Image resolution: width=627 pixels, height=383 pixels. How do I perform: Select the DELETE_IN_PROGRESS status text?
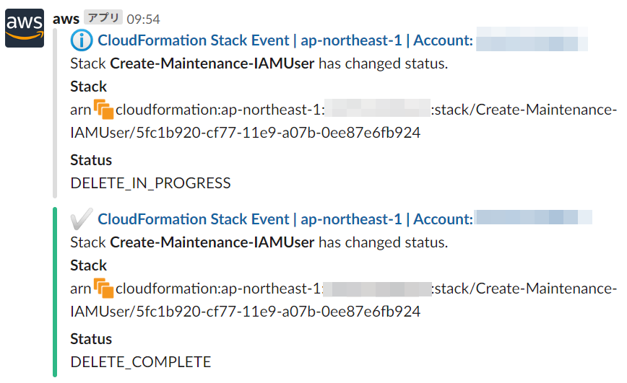tap(150, 183)
